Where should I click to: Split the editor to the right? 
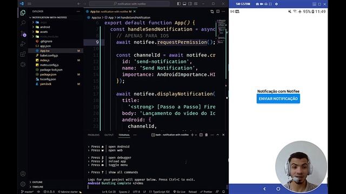pyautogui.click(x=218, y=11)
